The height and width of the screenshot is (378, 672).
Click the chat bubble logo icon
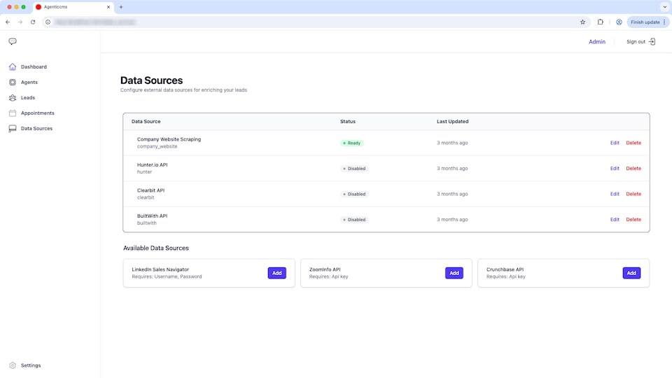13,41
